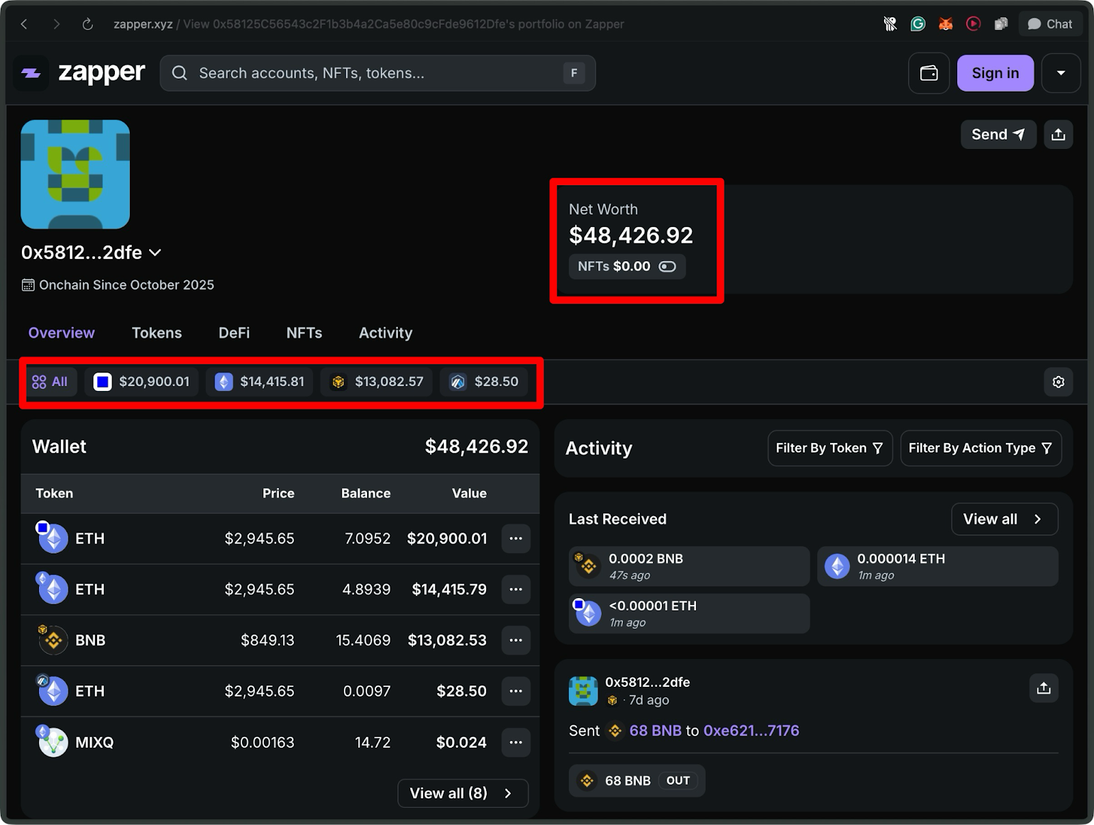Screen dimensions: 1094x825
Task: Select the Linea network filter chip
Action: 484,382
